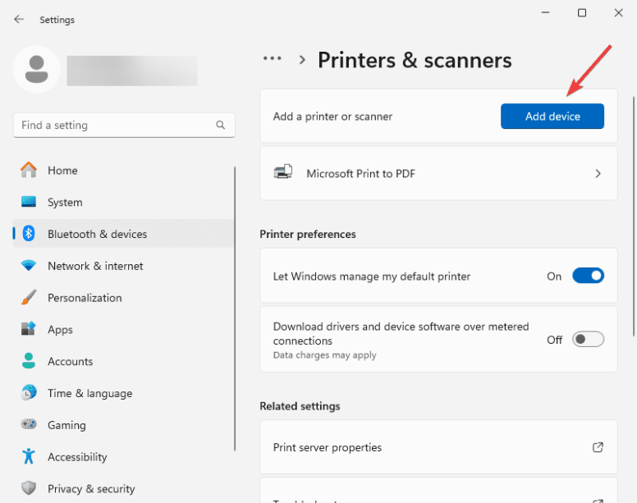Click the Home icon in sidebar
The width and height of the screenshot is (637, 503).
click(x=29, y=171)
